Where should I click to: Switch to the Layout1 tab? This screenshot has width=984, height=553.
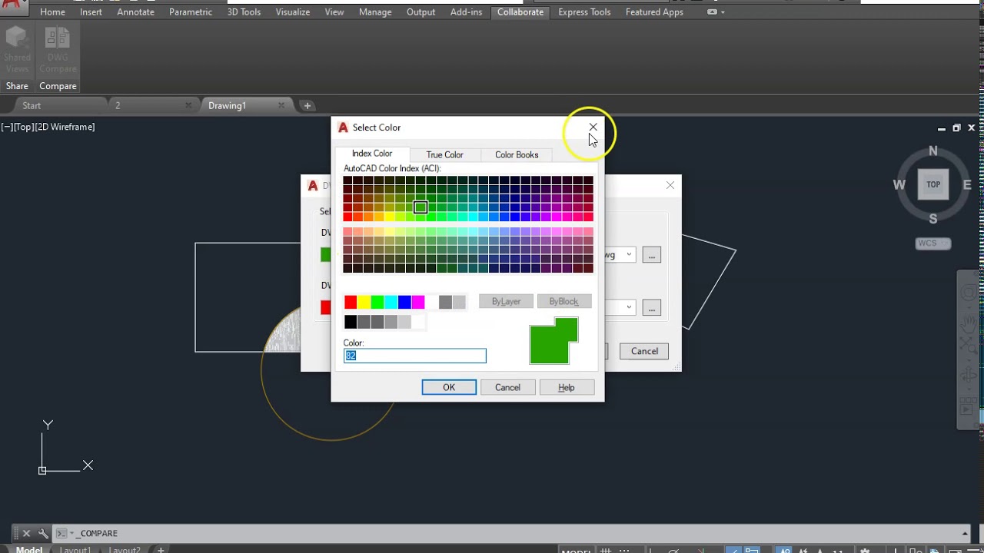point(75,550)
